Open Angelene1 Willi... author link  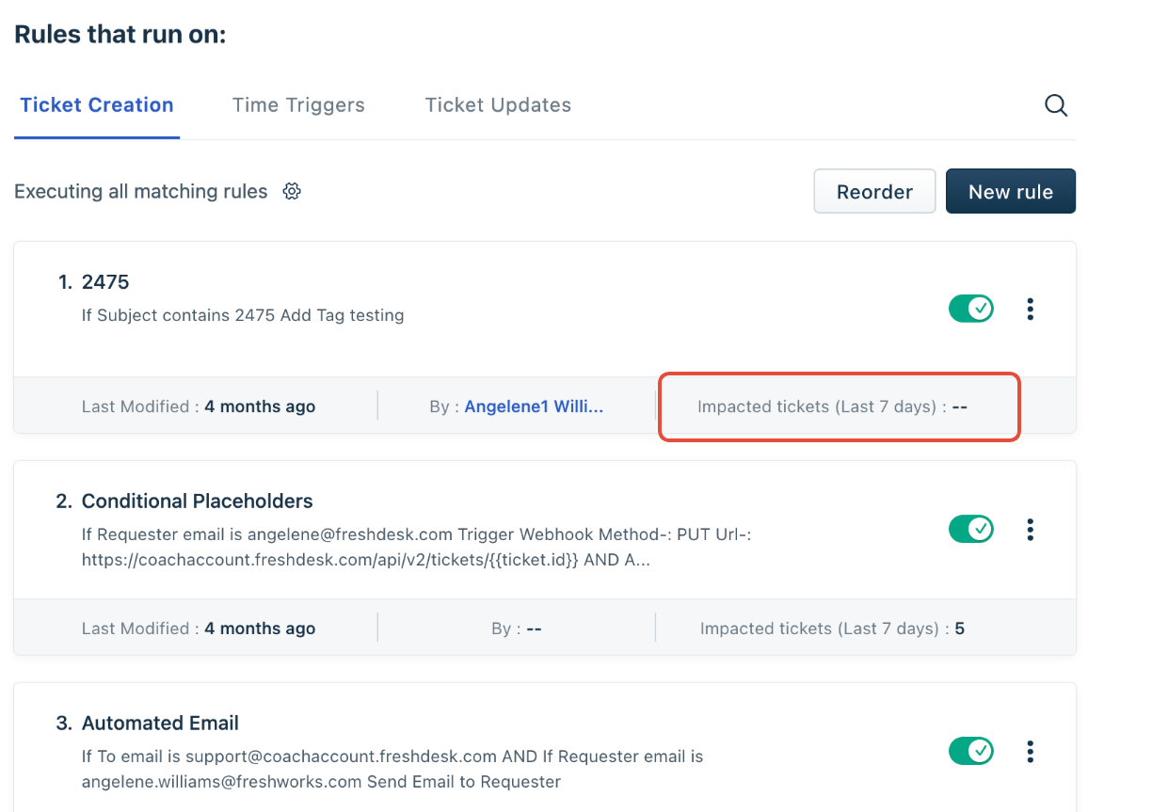[x=534, y=406]
